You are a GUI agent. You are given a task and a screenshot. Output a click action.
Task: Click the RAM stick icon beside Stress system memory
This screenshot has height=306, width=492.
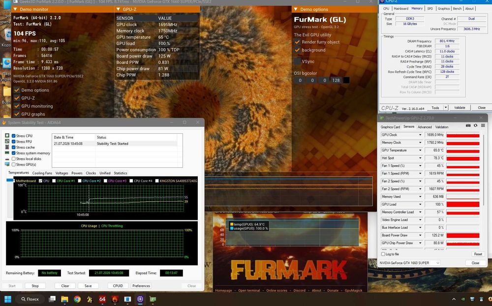tap(7, 153)
